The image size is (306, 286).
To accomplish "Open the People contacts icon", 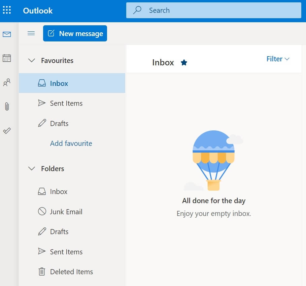I will coord(7,83).
